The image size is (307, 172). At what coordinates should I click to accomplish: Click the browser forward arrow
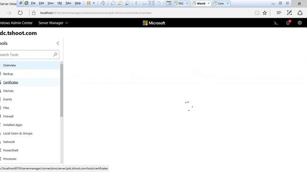(x=9, y=13)
